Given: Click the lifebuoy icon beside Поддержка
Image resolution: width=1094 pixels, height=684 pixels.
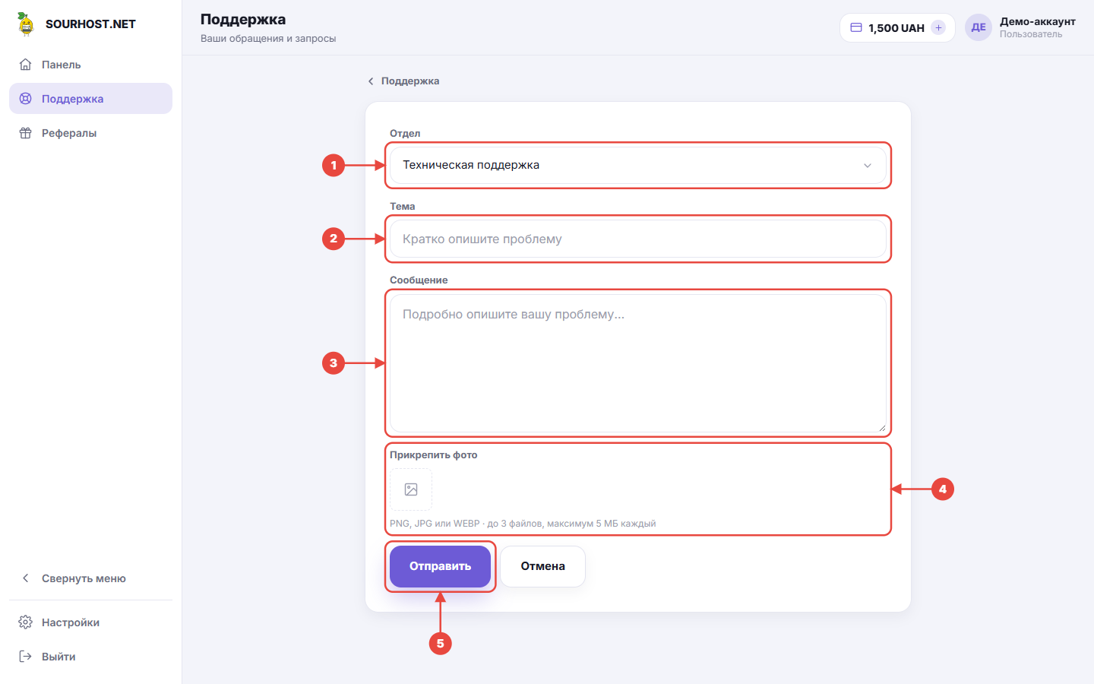Looking at the screenshot, I should pyautogui.click(x=25, y=99).
